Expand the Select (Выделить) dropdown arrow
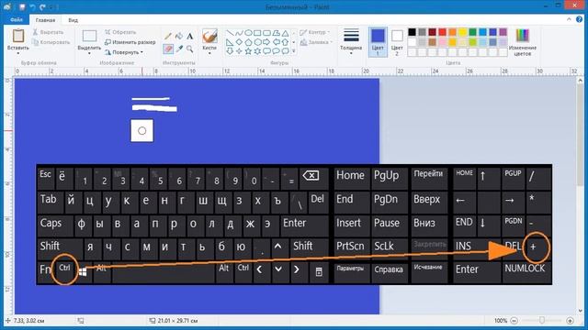Viewport: 588px width, 330px height. (x=89, y=53)
